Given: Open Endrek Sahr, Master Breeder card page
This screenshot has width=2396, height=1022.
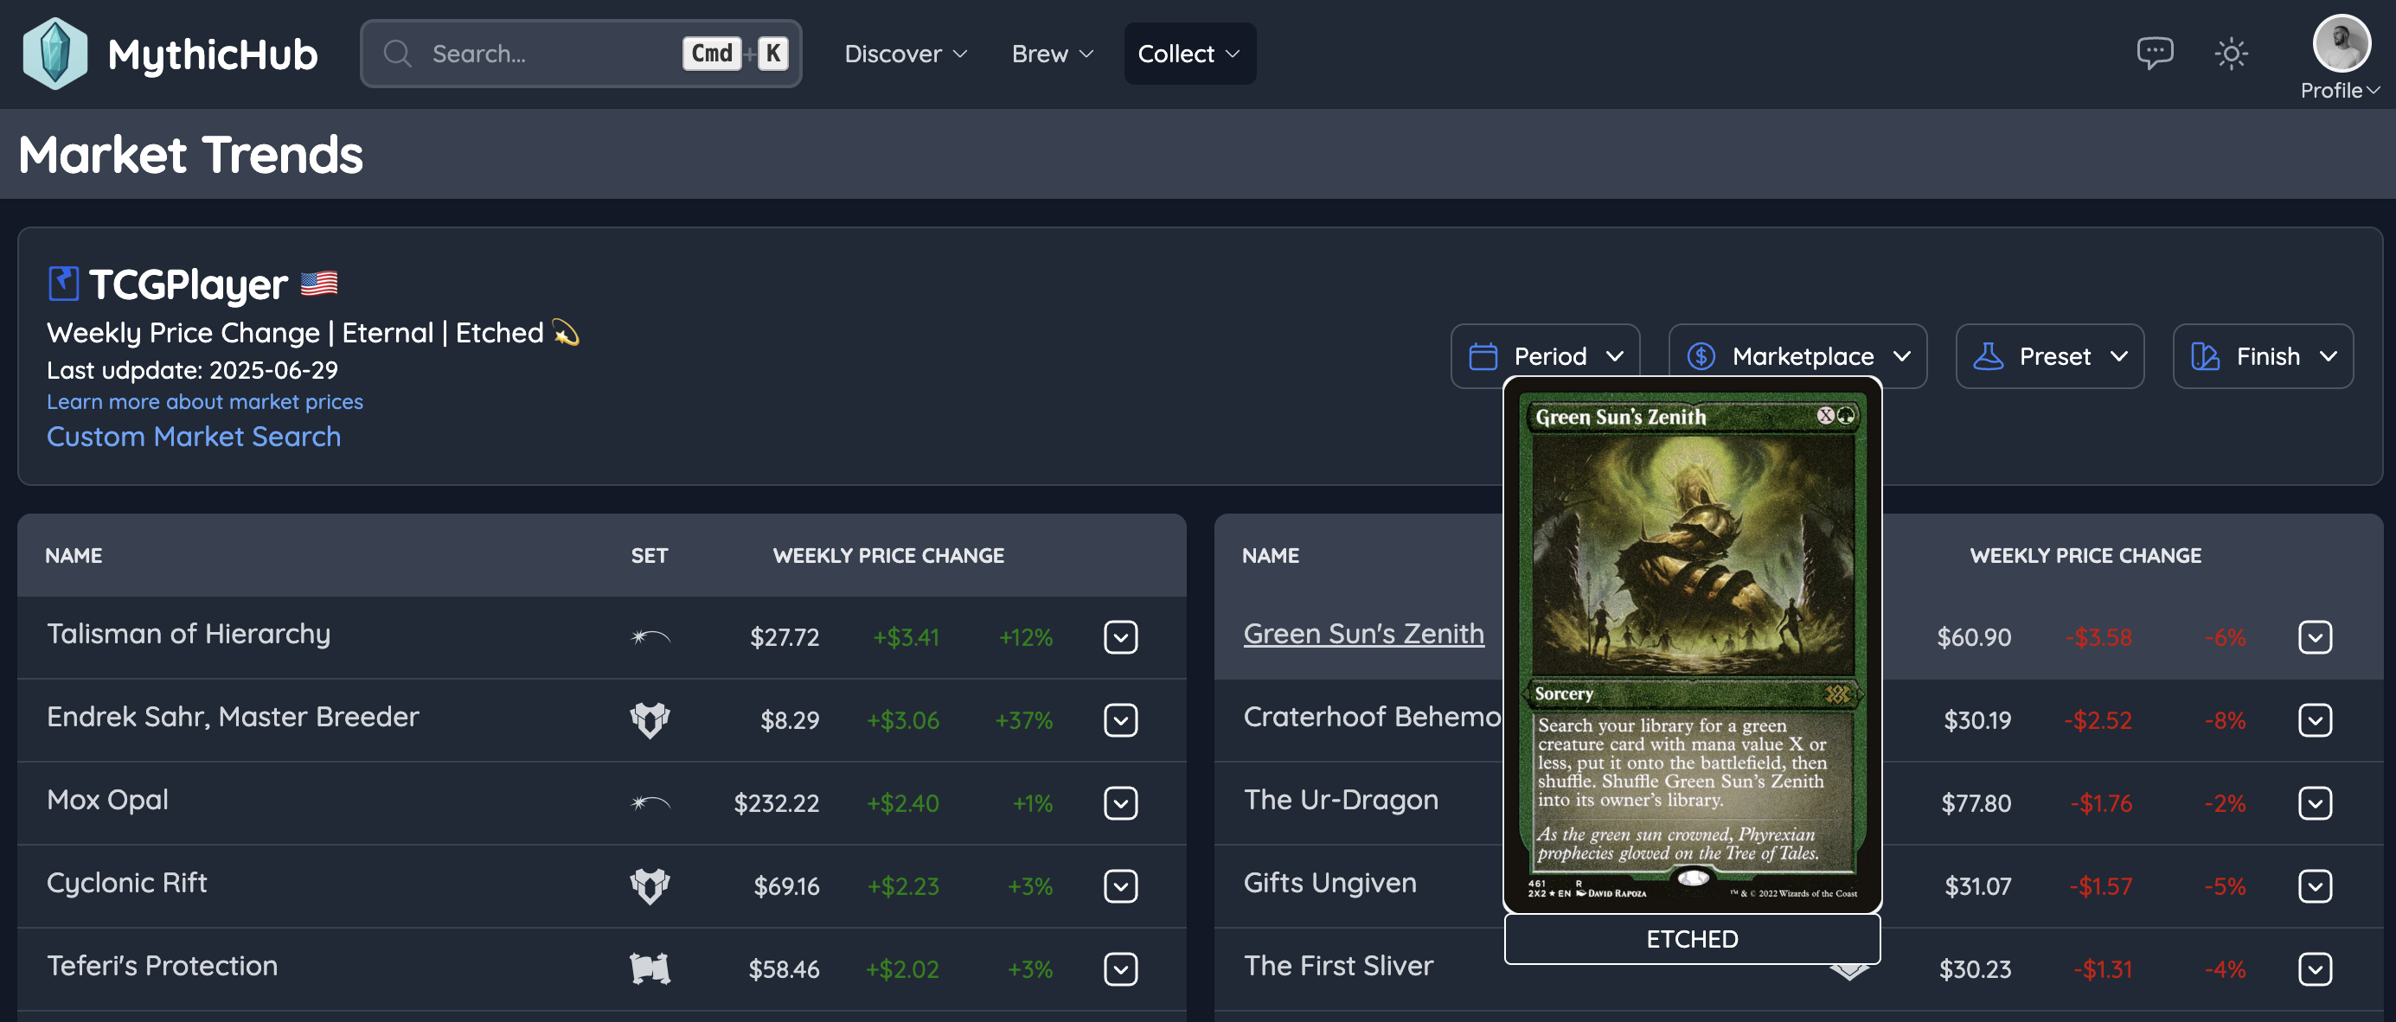Looking at the screenshot, I should click(233, 716).
